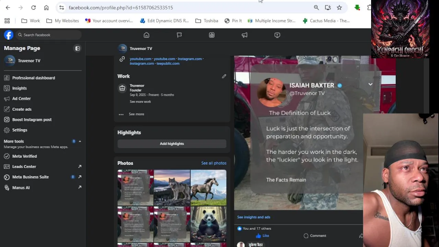
Task: Like the post with the Like button
Action: tap(262, 236)
